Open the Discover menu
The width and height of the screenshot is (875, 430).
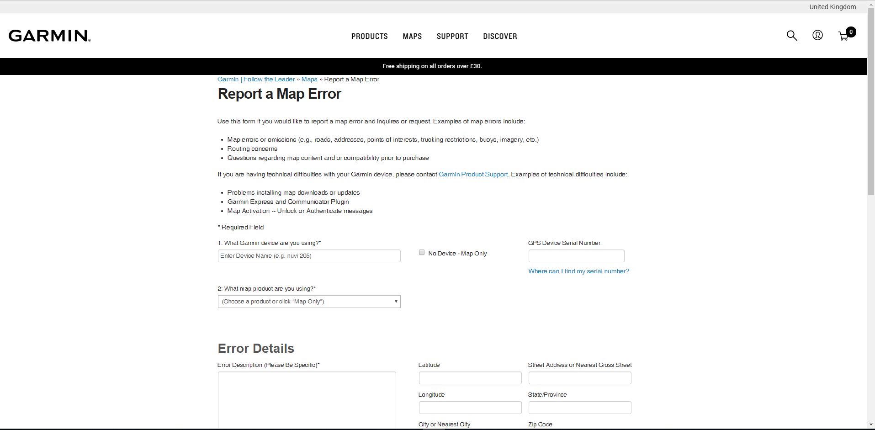pos(500,36)
